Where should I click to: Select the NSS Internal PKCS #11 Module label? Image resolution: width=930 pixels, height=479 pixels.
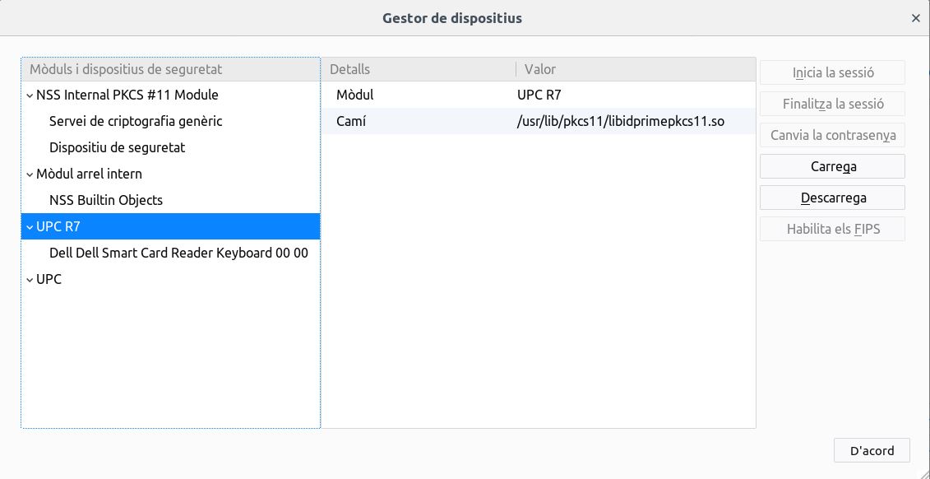coord(127,95)
